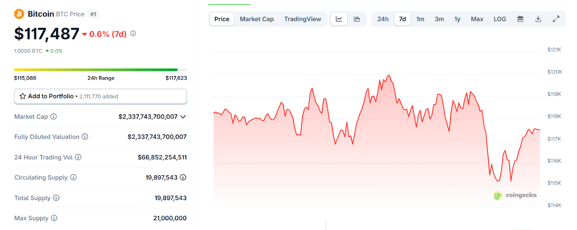Toggle LOG scale on chart

(500, 19)
